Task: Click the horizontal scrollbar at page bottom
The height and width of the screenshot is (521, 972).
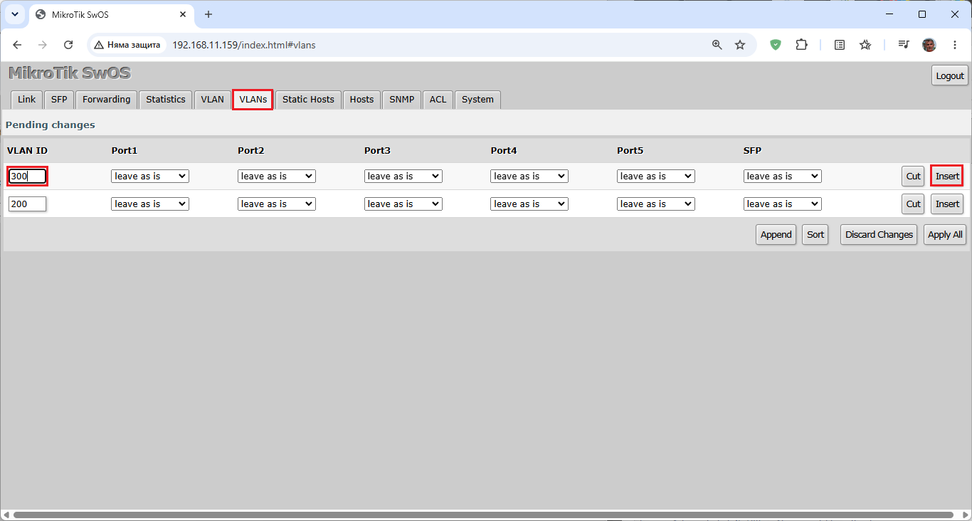Action: tap(483, 515)
